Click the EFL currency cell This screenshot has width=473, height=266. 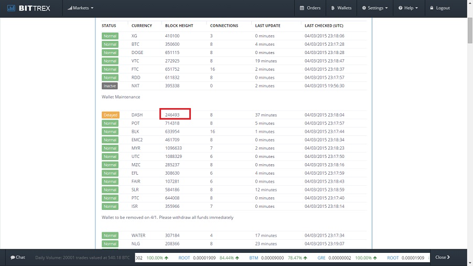135,173
